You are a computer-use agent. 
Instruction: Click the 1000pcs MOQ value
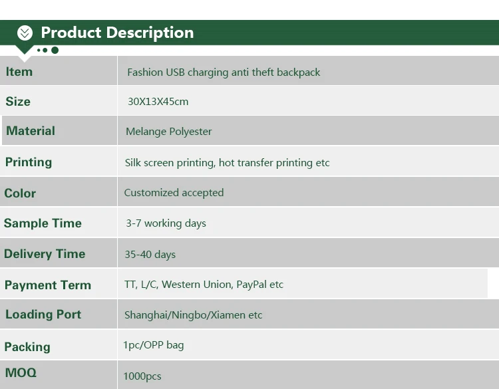point(142,376)
